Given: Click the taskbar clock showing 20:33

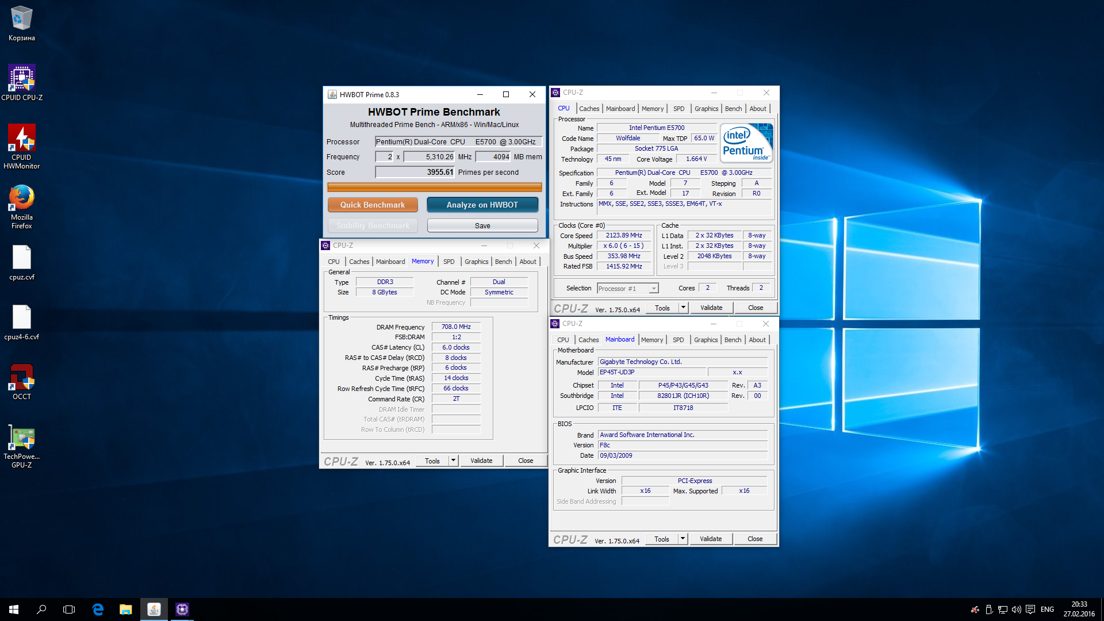Looking at the screenshot, I should [1079, 609].
